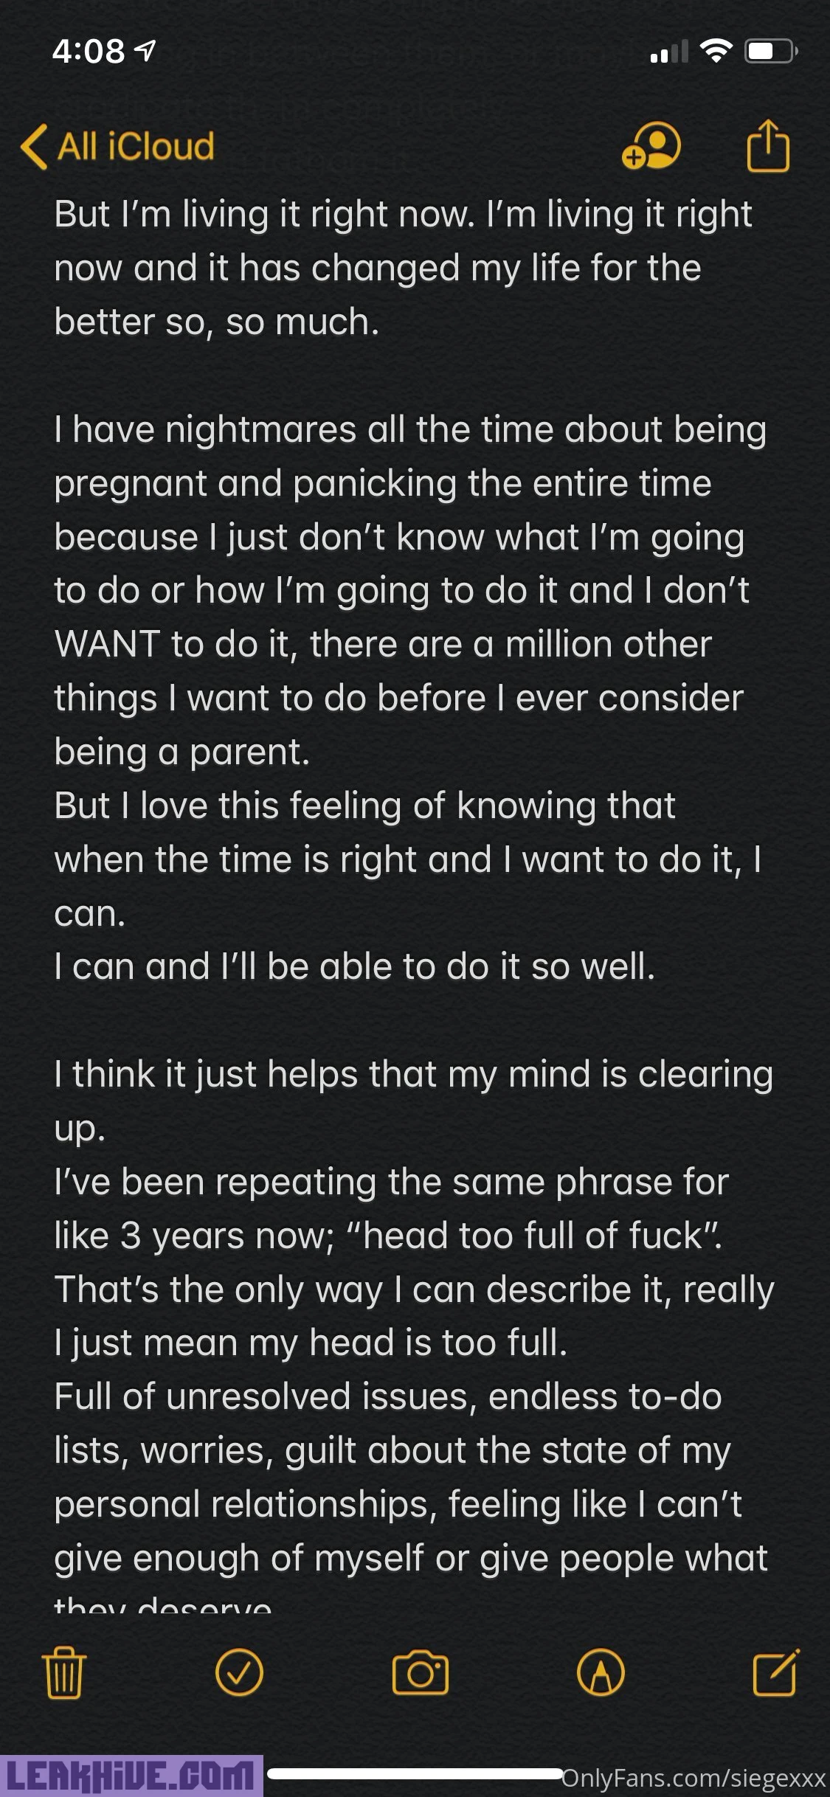This screenshot has width=830, height=1797.
Task: Place cursor at word "WANT" in note
Action: [107, 644]
